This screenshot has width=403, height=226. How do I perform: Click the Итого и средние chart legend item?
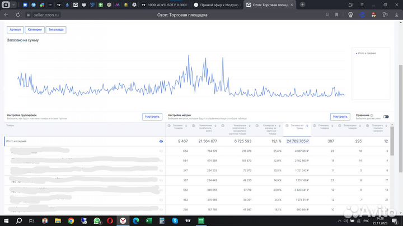(366, 53)
